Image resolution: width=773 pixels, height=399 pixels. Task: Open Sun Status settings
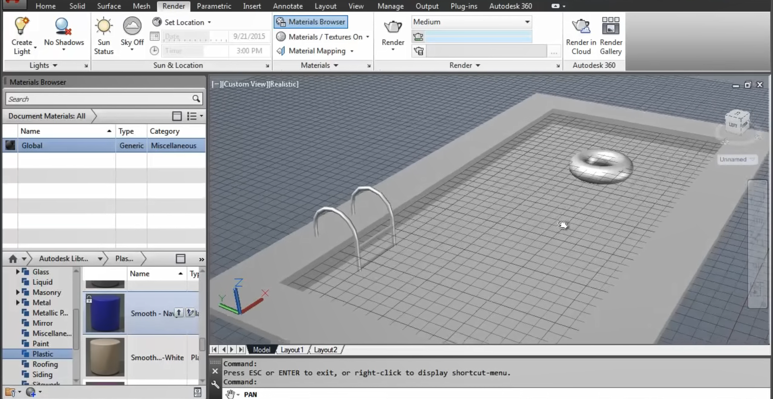pos(104,35)
